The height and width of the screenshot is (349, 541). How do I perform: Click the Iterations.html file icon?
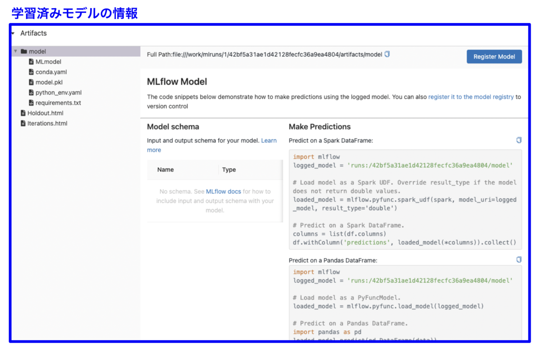coord(23,124)
